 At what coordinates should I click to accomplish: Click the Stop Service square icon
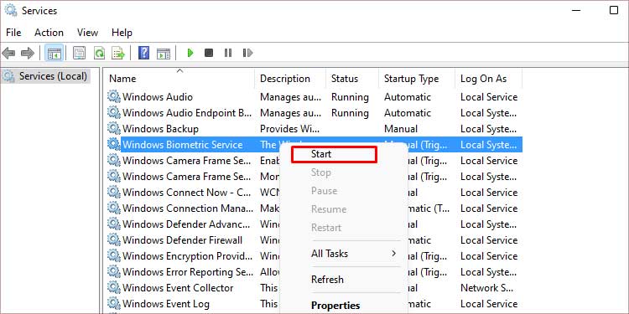(x=209, y=53)
